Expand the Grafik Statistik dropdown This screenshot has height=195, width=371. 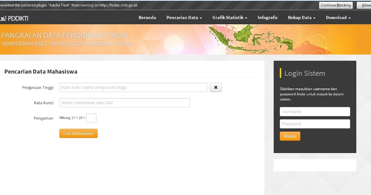(230, 18)
